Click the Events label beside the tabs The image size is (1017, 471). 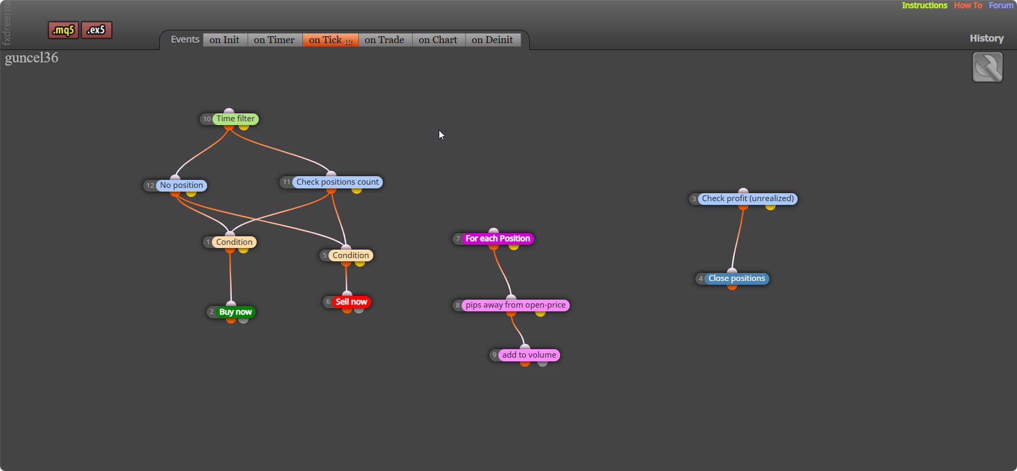(x=185, y=39)
